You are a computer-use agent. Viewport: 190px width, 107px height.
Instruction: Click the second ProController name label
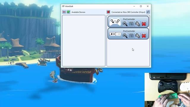pyautogui.click(x=129, y=31)
